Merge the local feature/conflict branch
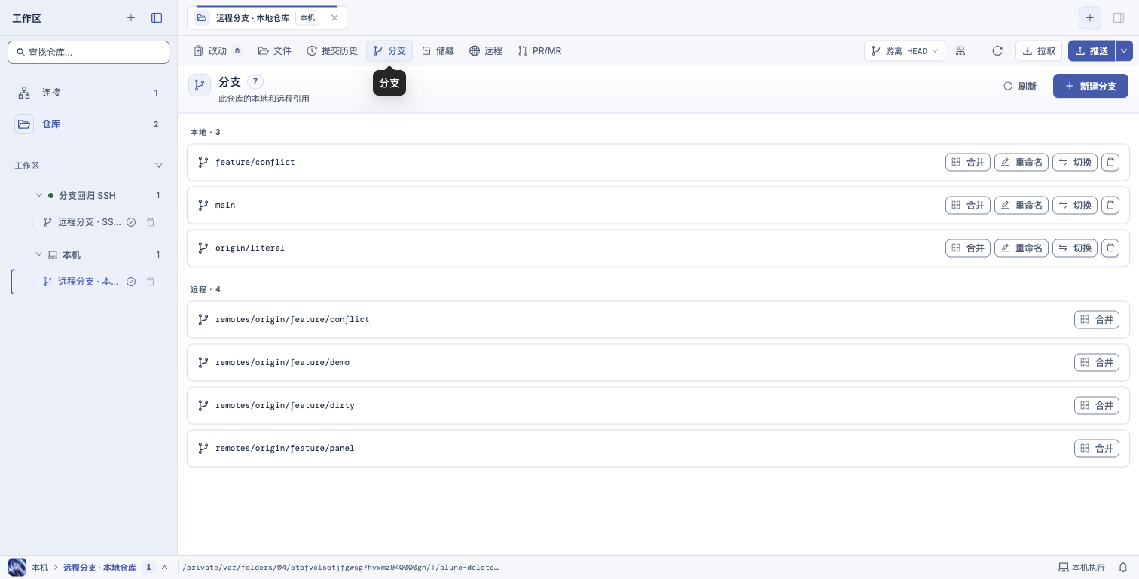This screenshot has height=579, width=1139. pyautogui.click(x=968, y=162)
